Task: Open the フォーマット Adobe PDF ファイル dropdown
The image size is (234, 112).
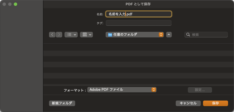Action: point(122,90)
